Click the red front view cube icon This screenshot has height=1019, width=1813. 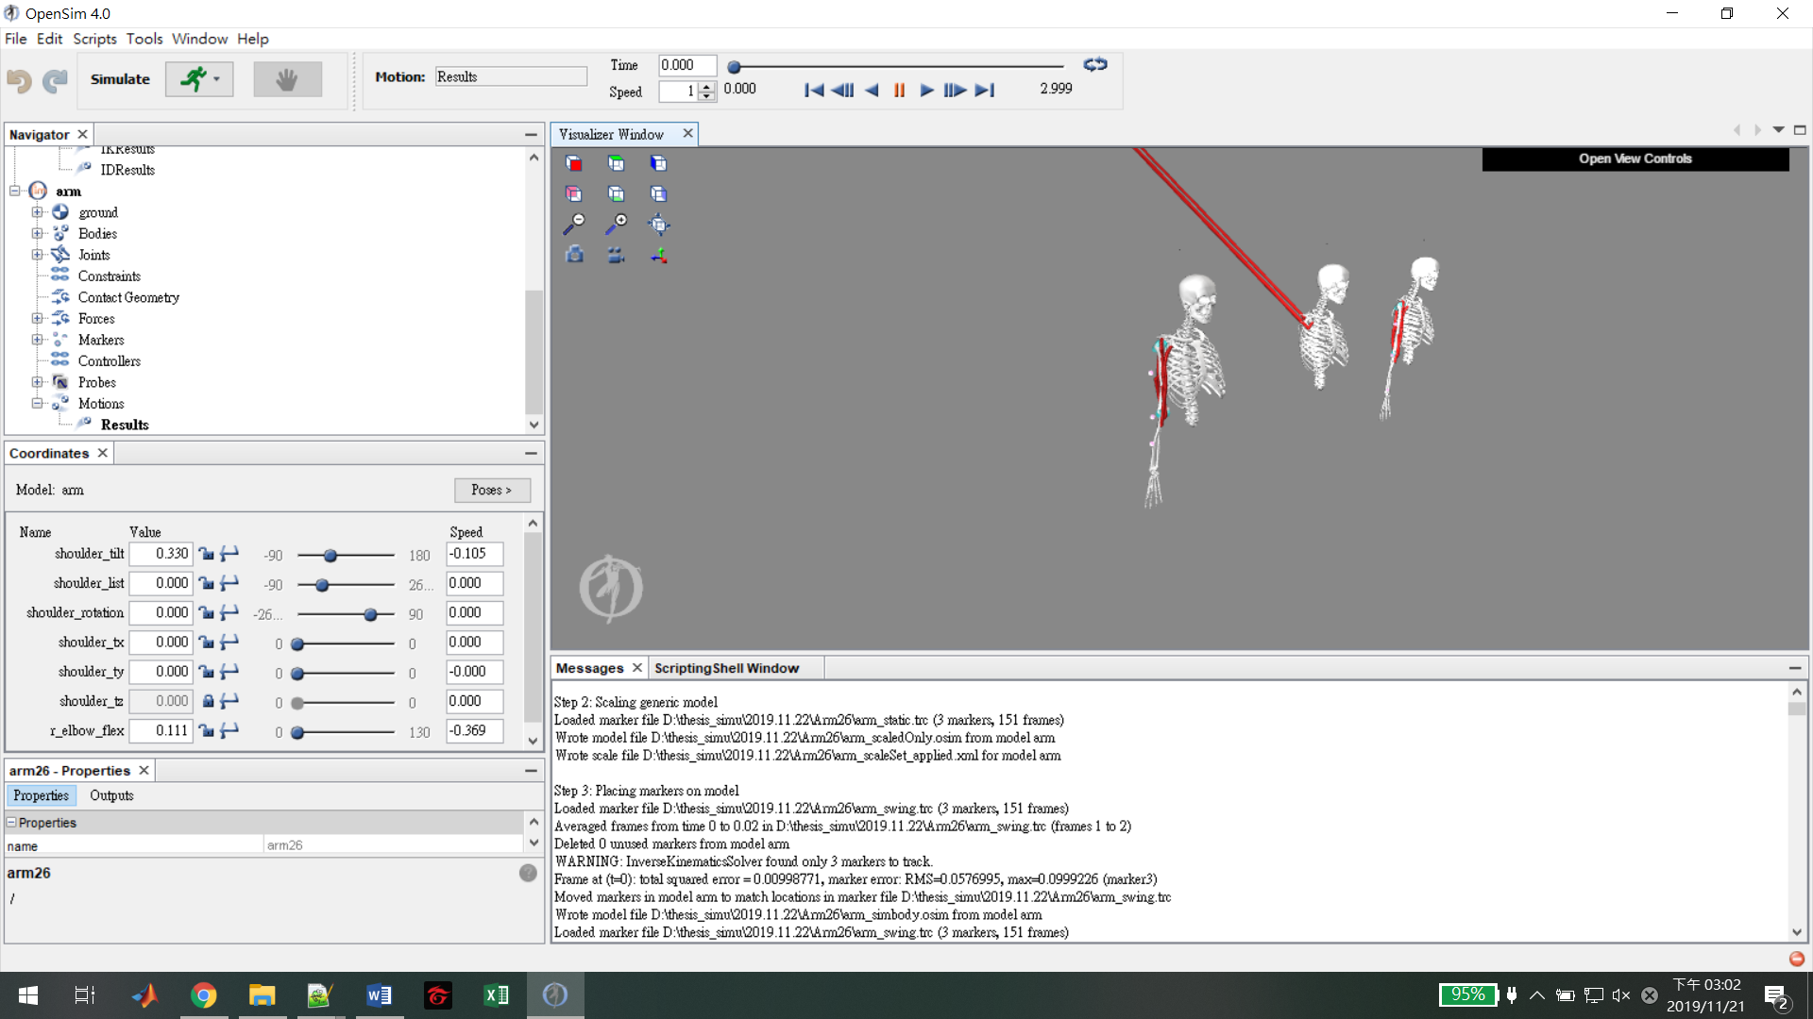573,163
